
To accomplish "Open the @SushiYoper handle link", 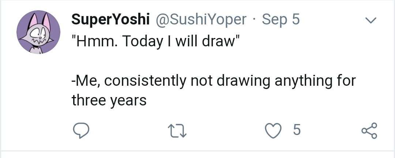I will point(201,20).
